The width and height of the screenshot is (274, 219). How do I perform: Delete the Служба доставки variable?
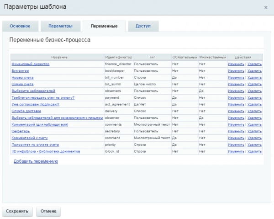pos(254,111)
